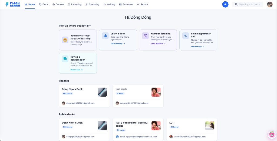Click the 602 terms badge in Recents
This screenshot has width=277, height=141.
[x=67, y=93]
